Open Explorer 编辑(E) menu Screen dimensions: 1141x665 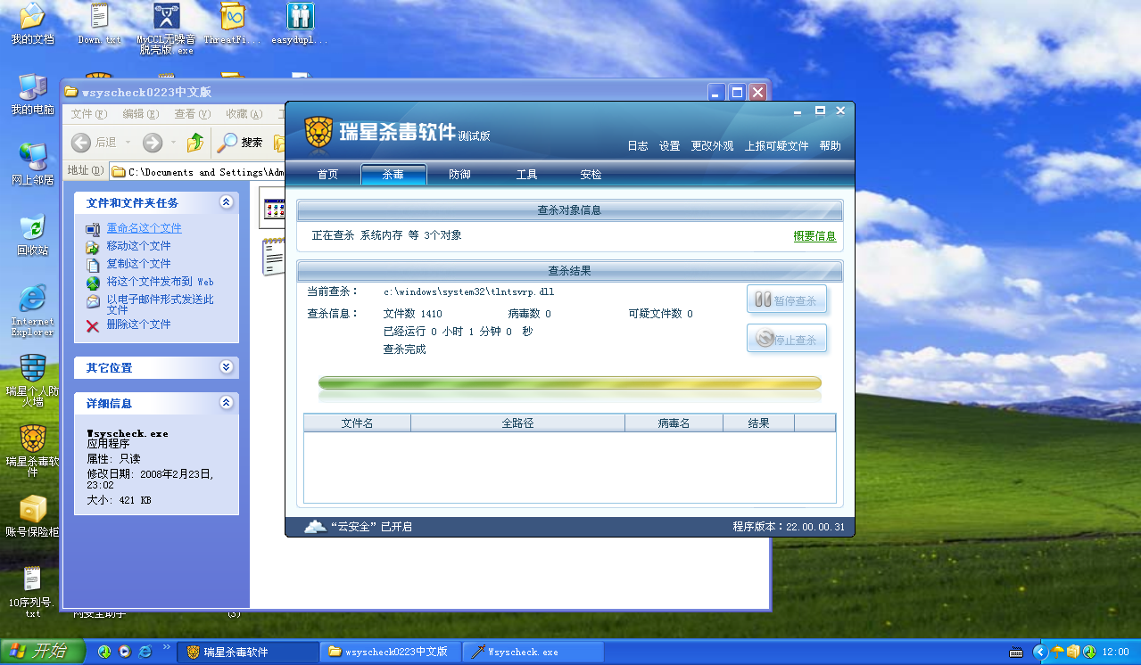tap(140, 114)
